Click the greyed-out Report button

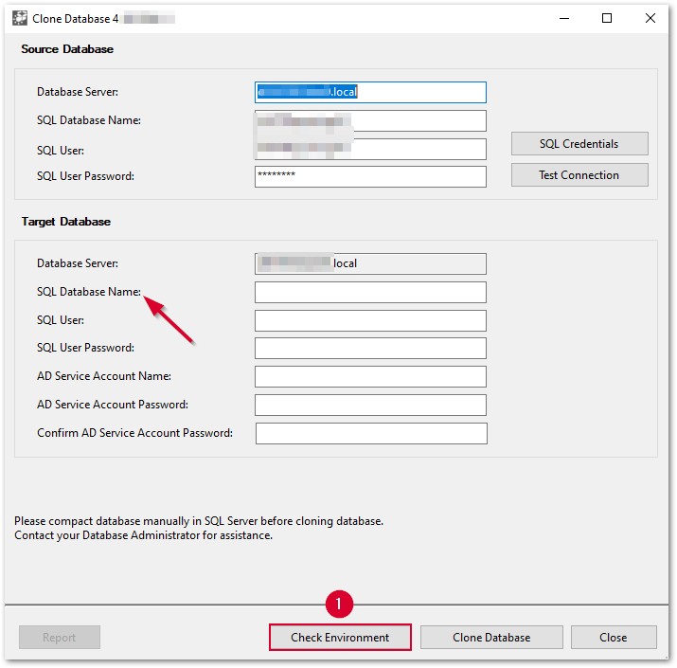tap(60, 638)
